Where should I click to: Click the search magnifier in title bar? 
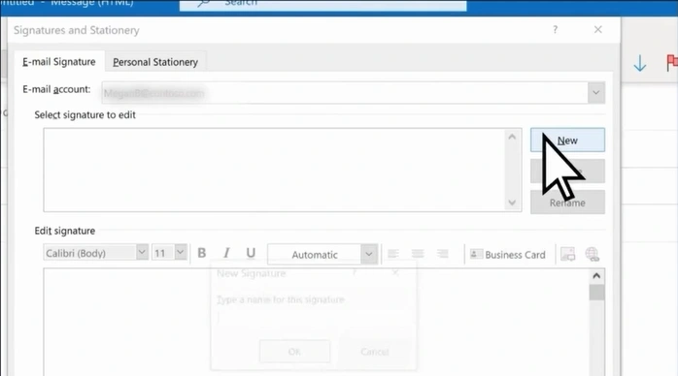pyautogui.click(x=204, y=4)
